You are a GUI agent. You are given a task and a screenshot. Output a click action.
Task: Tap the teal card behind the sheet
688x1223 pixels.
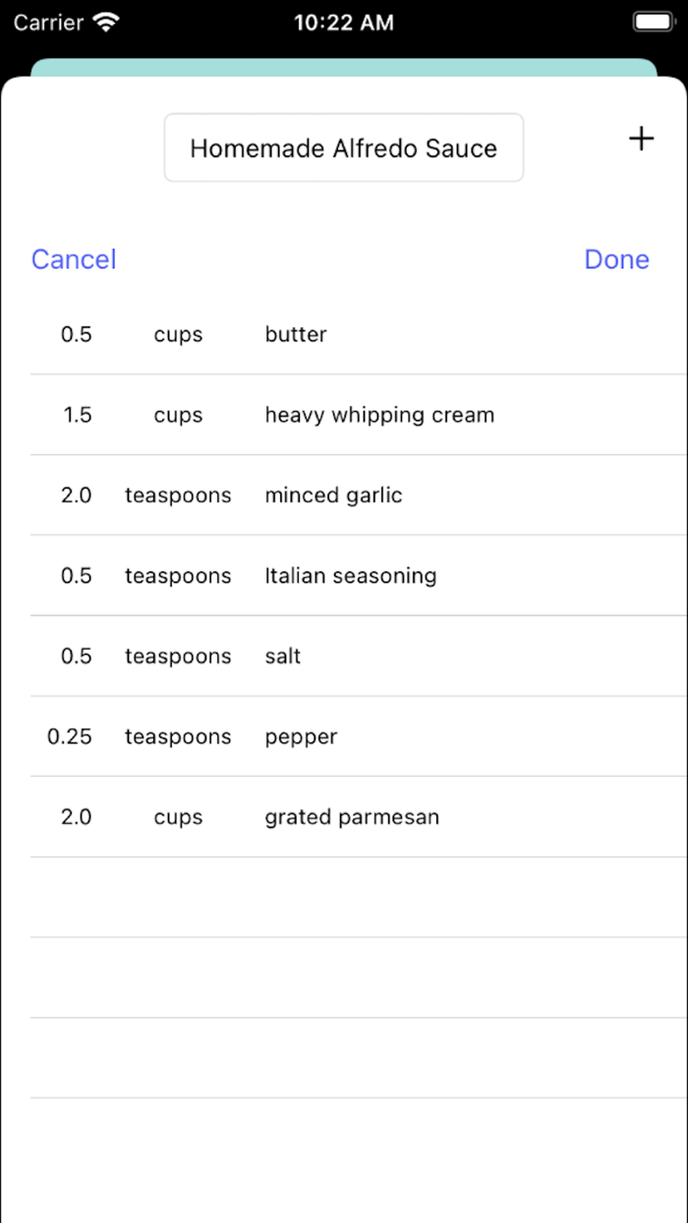pos(344,67)
